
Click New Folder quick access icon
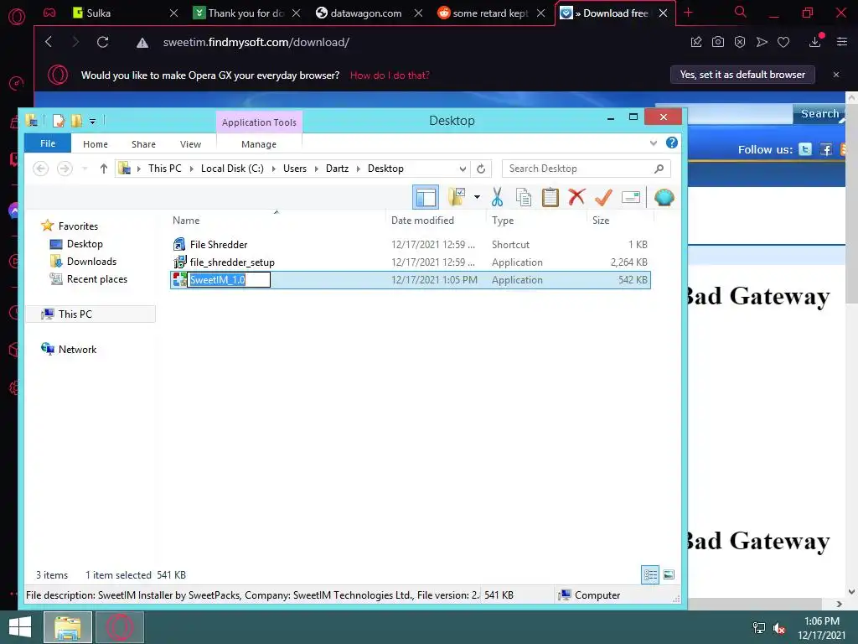pyautogui.click(x=76, y=121)
